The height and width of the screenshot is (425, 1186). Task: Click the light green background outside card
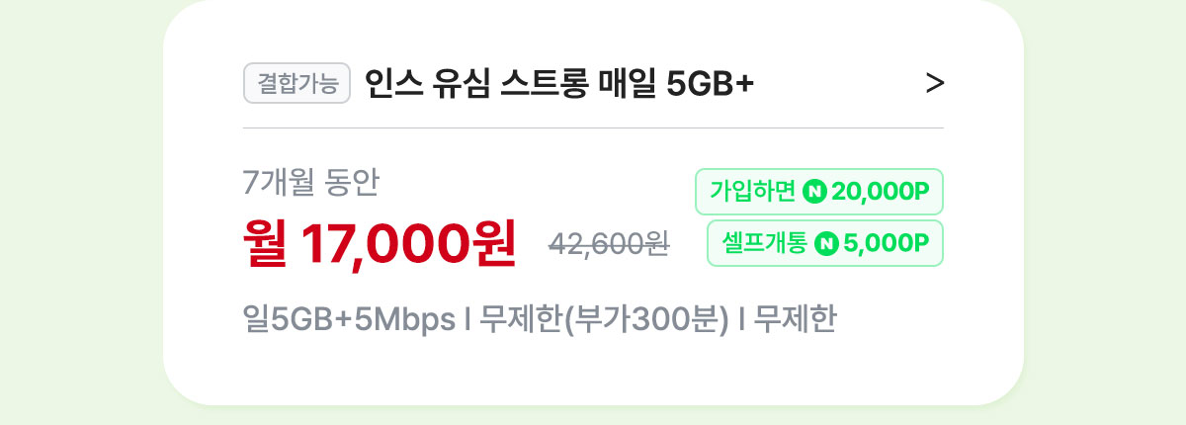[x=79, y=212]
